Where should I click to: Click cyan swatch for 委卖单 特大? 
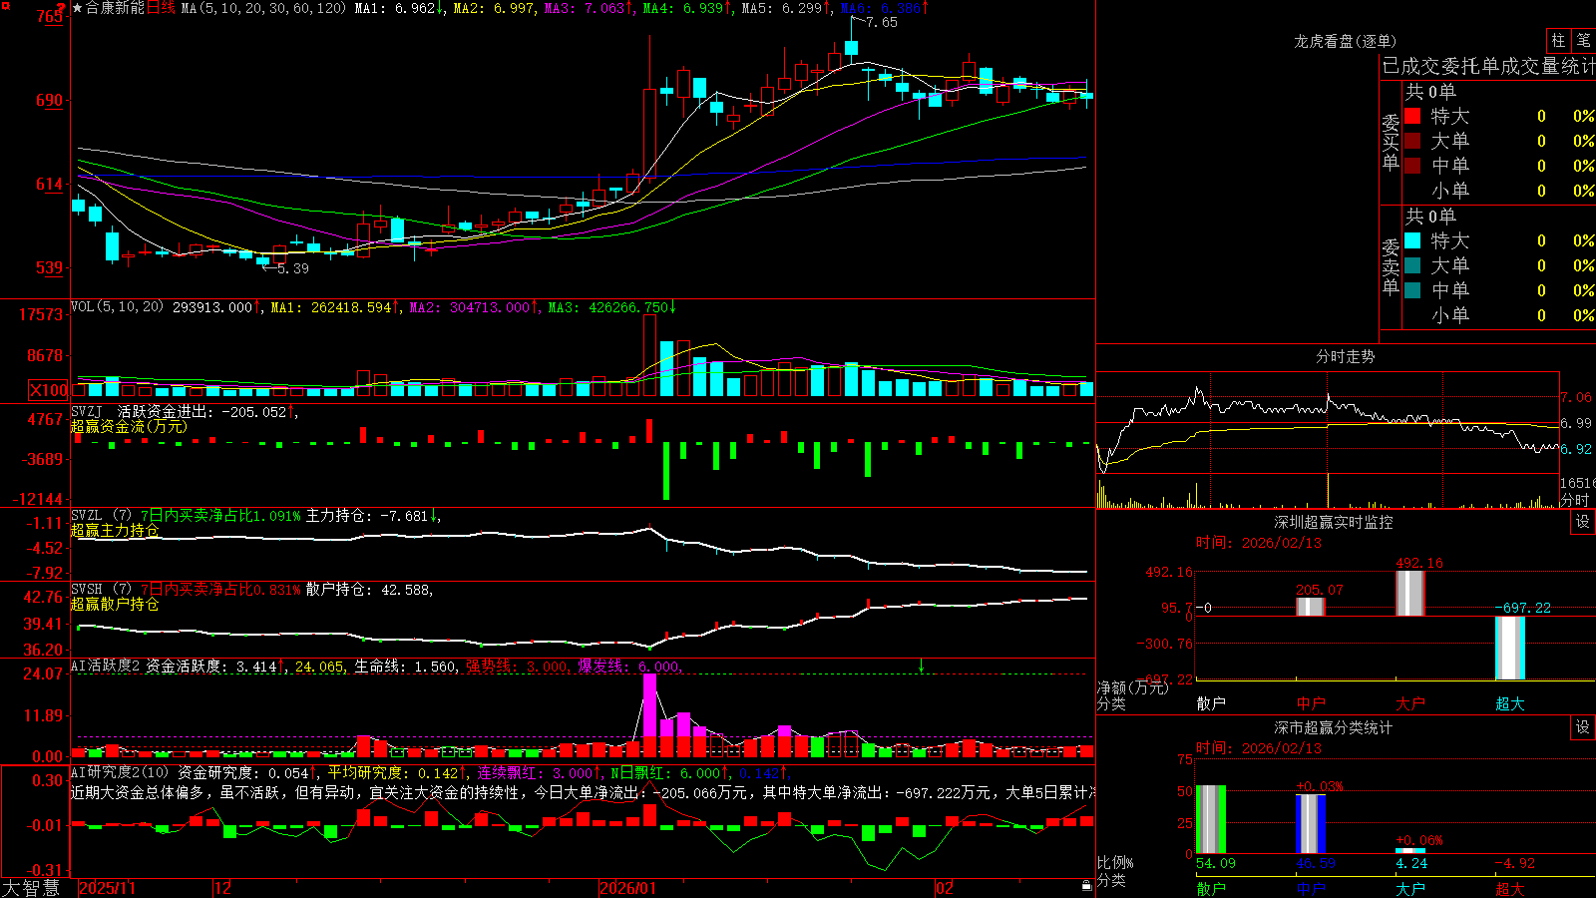click(1412, 240)
